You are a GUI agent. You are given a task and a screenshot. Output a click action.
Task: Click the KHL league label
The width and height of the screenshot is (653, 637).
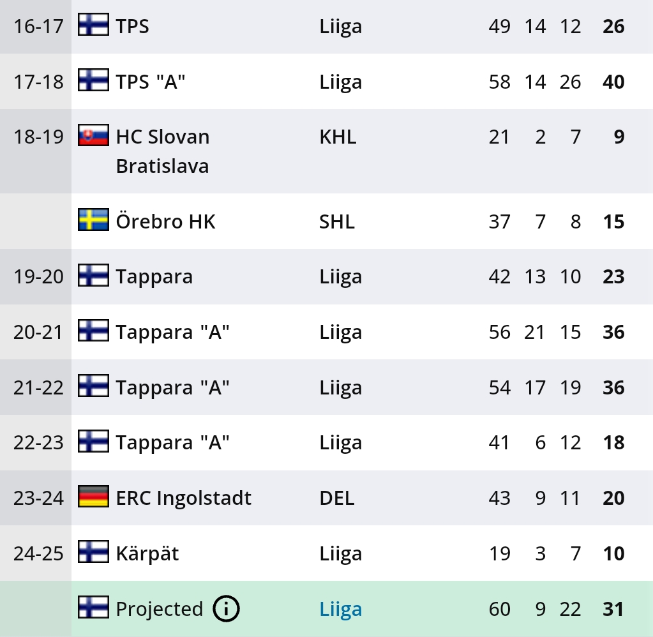[x=338, y=137]
